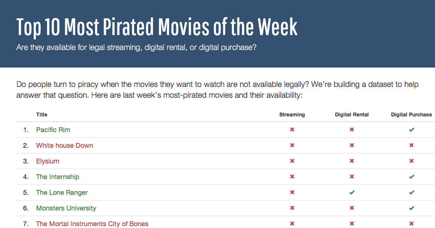
Task: Click The Lone Ranger streaming X icon
Action: pos(292,193)
